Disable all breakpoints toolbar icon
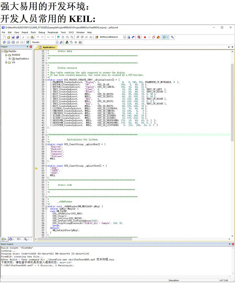This screenshot has width=235, height=300. click(154, 37)
